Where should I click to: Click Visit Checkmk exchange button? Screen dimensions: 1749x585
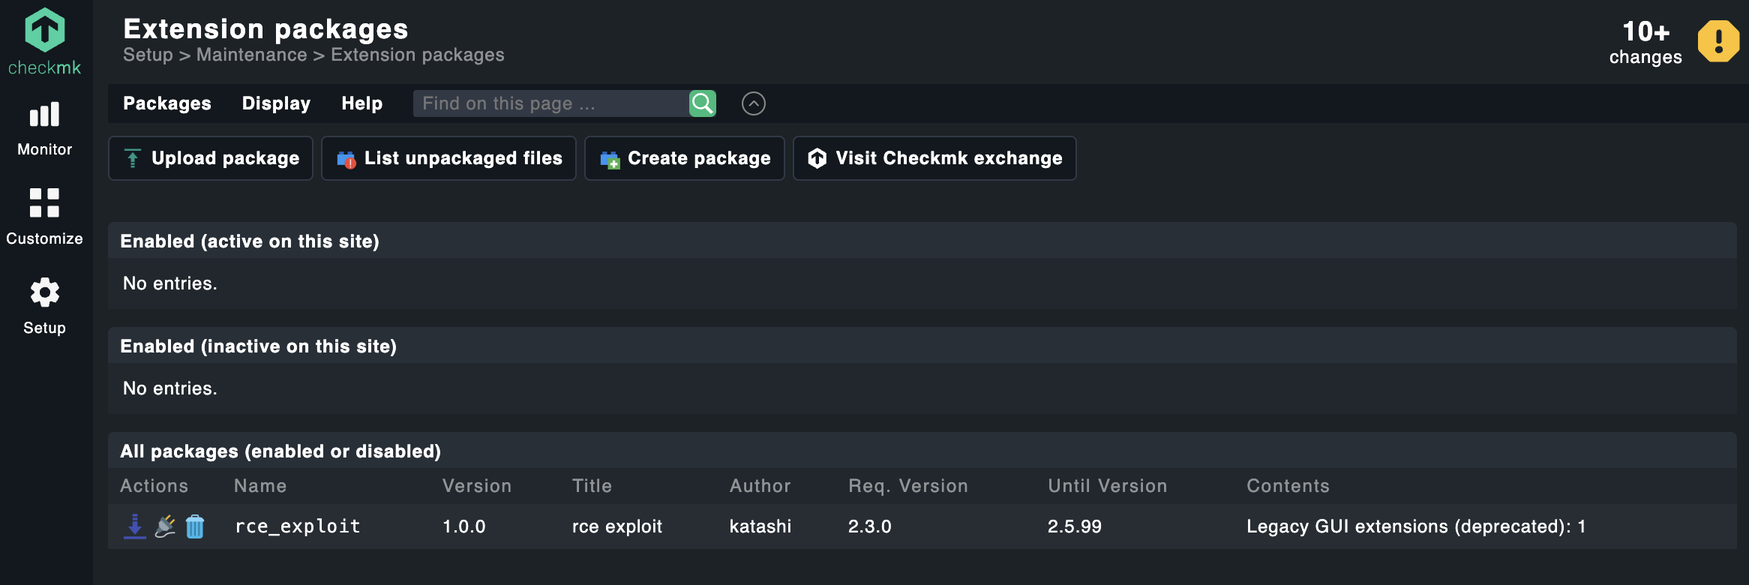click(934, 158)
